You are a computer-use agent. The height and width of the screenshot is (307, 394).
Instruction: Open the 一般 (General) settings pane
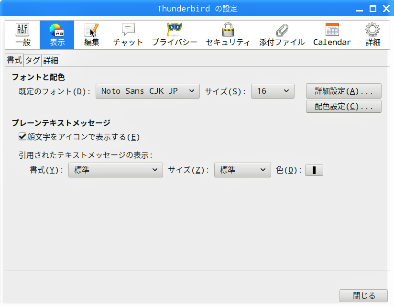pos(22,35)
